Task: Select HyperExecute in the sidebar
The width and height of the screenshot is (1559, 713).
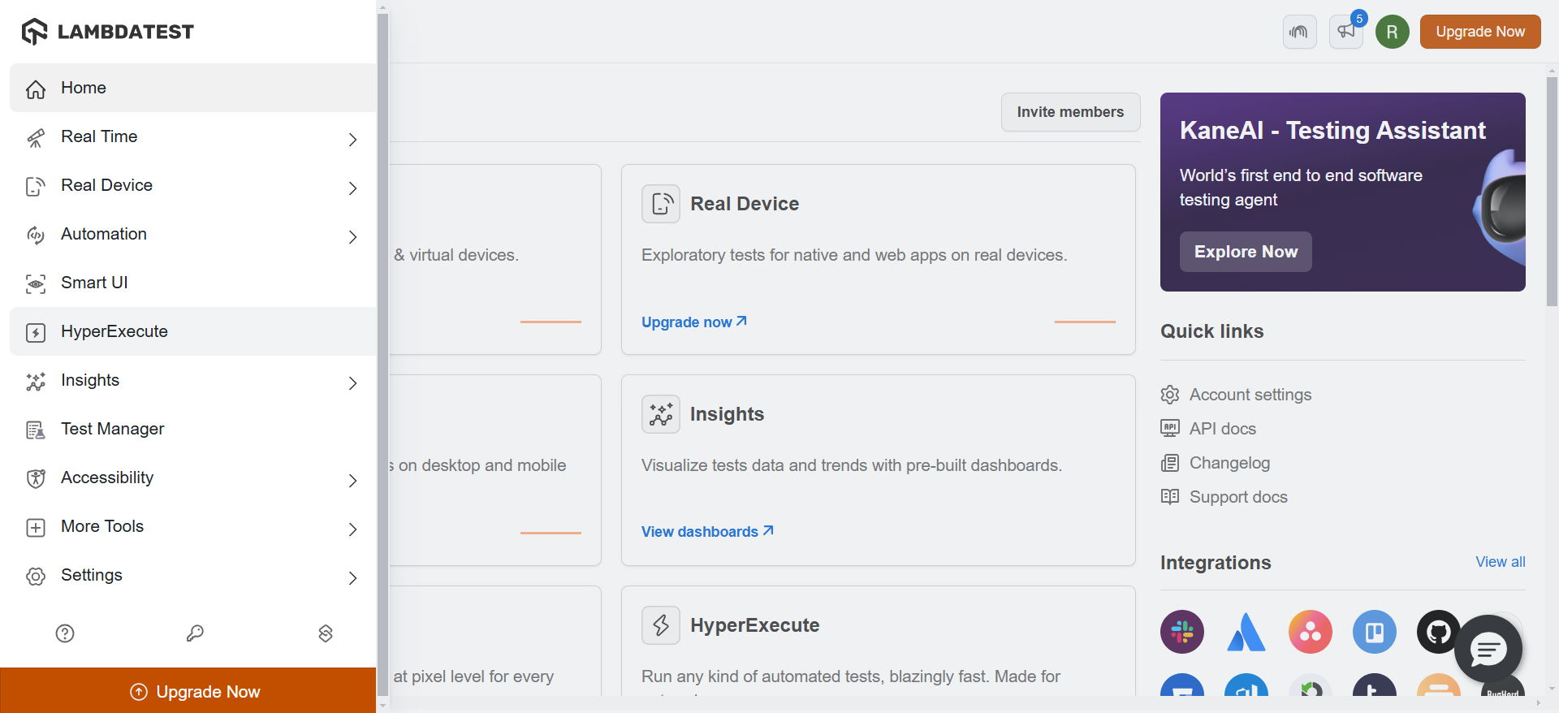Action: 114,331
